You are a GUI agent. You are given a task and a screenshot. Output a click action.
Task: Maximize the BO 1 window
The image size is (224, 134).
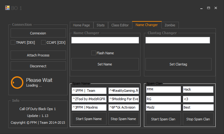[208, 8]
